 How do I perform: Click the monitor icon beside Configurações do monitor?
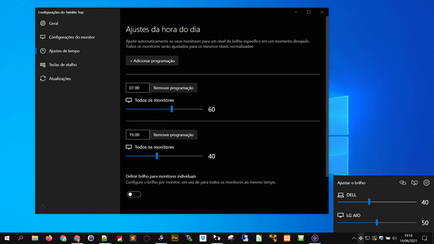point(43,37)
